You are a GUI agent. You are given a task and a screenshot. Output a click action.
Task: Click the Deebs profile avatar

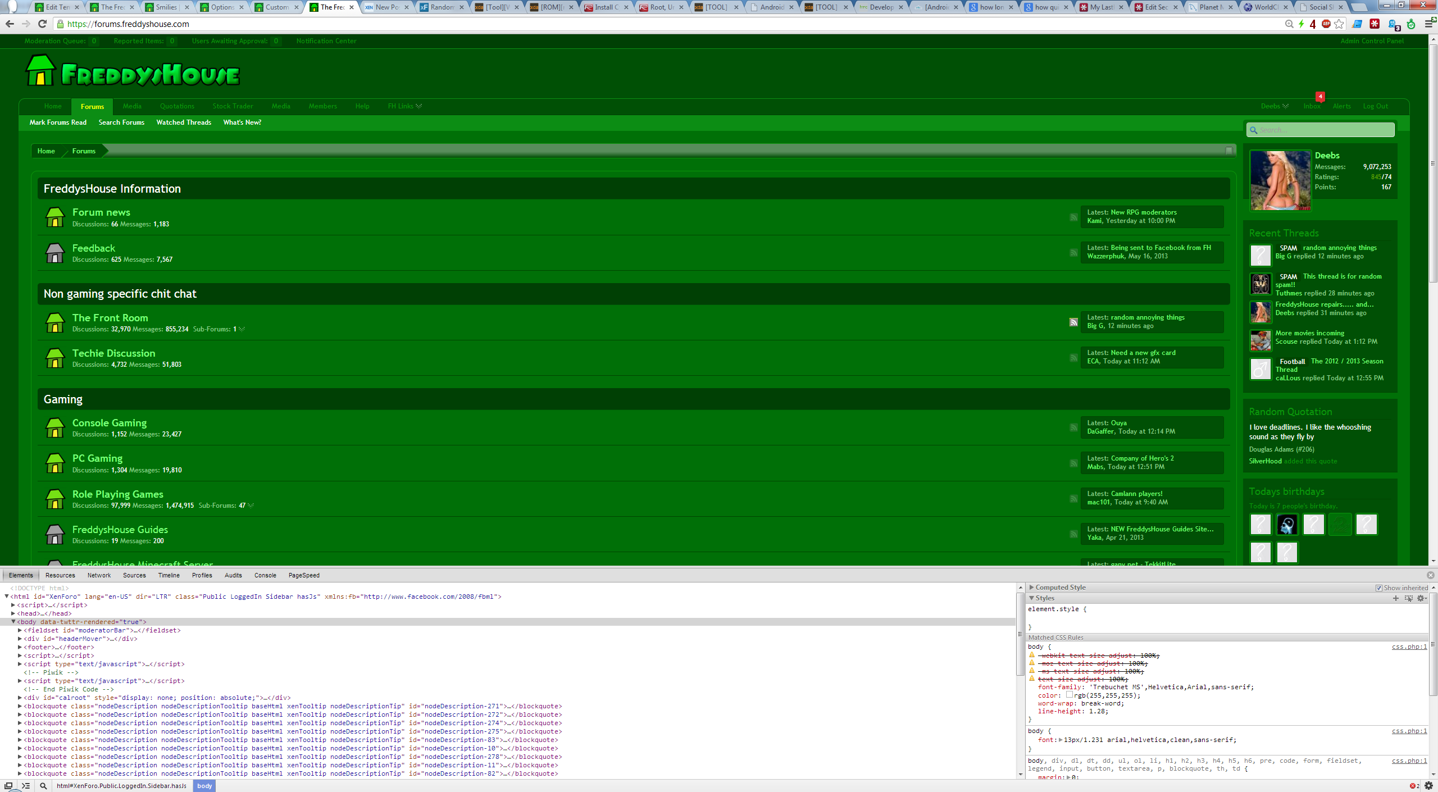click(x=1280, y=181)
